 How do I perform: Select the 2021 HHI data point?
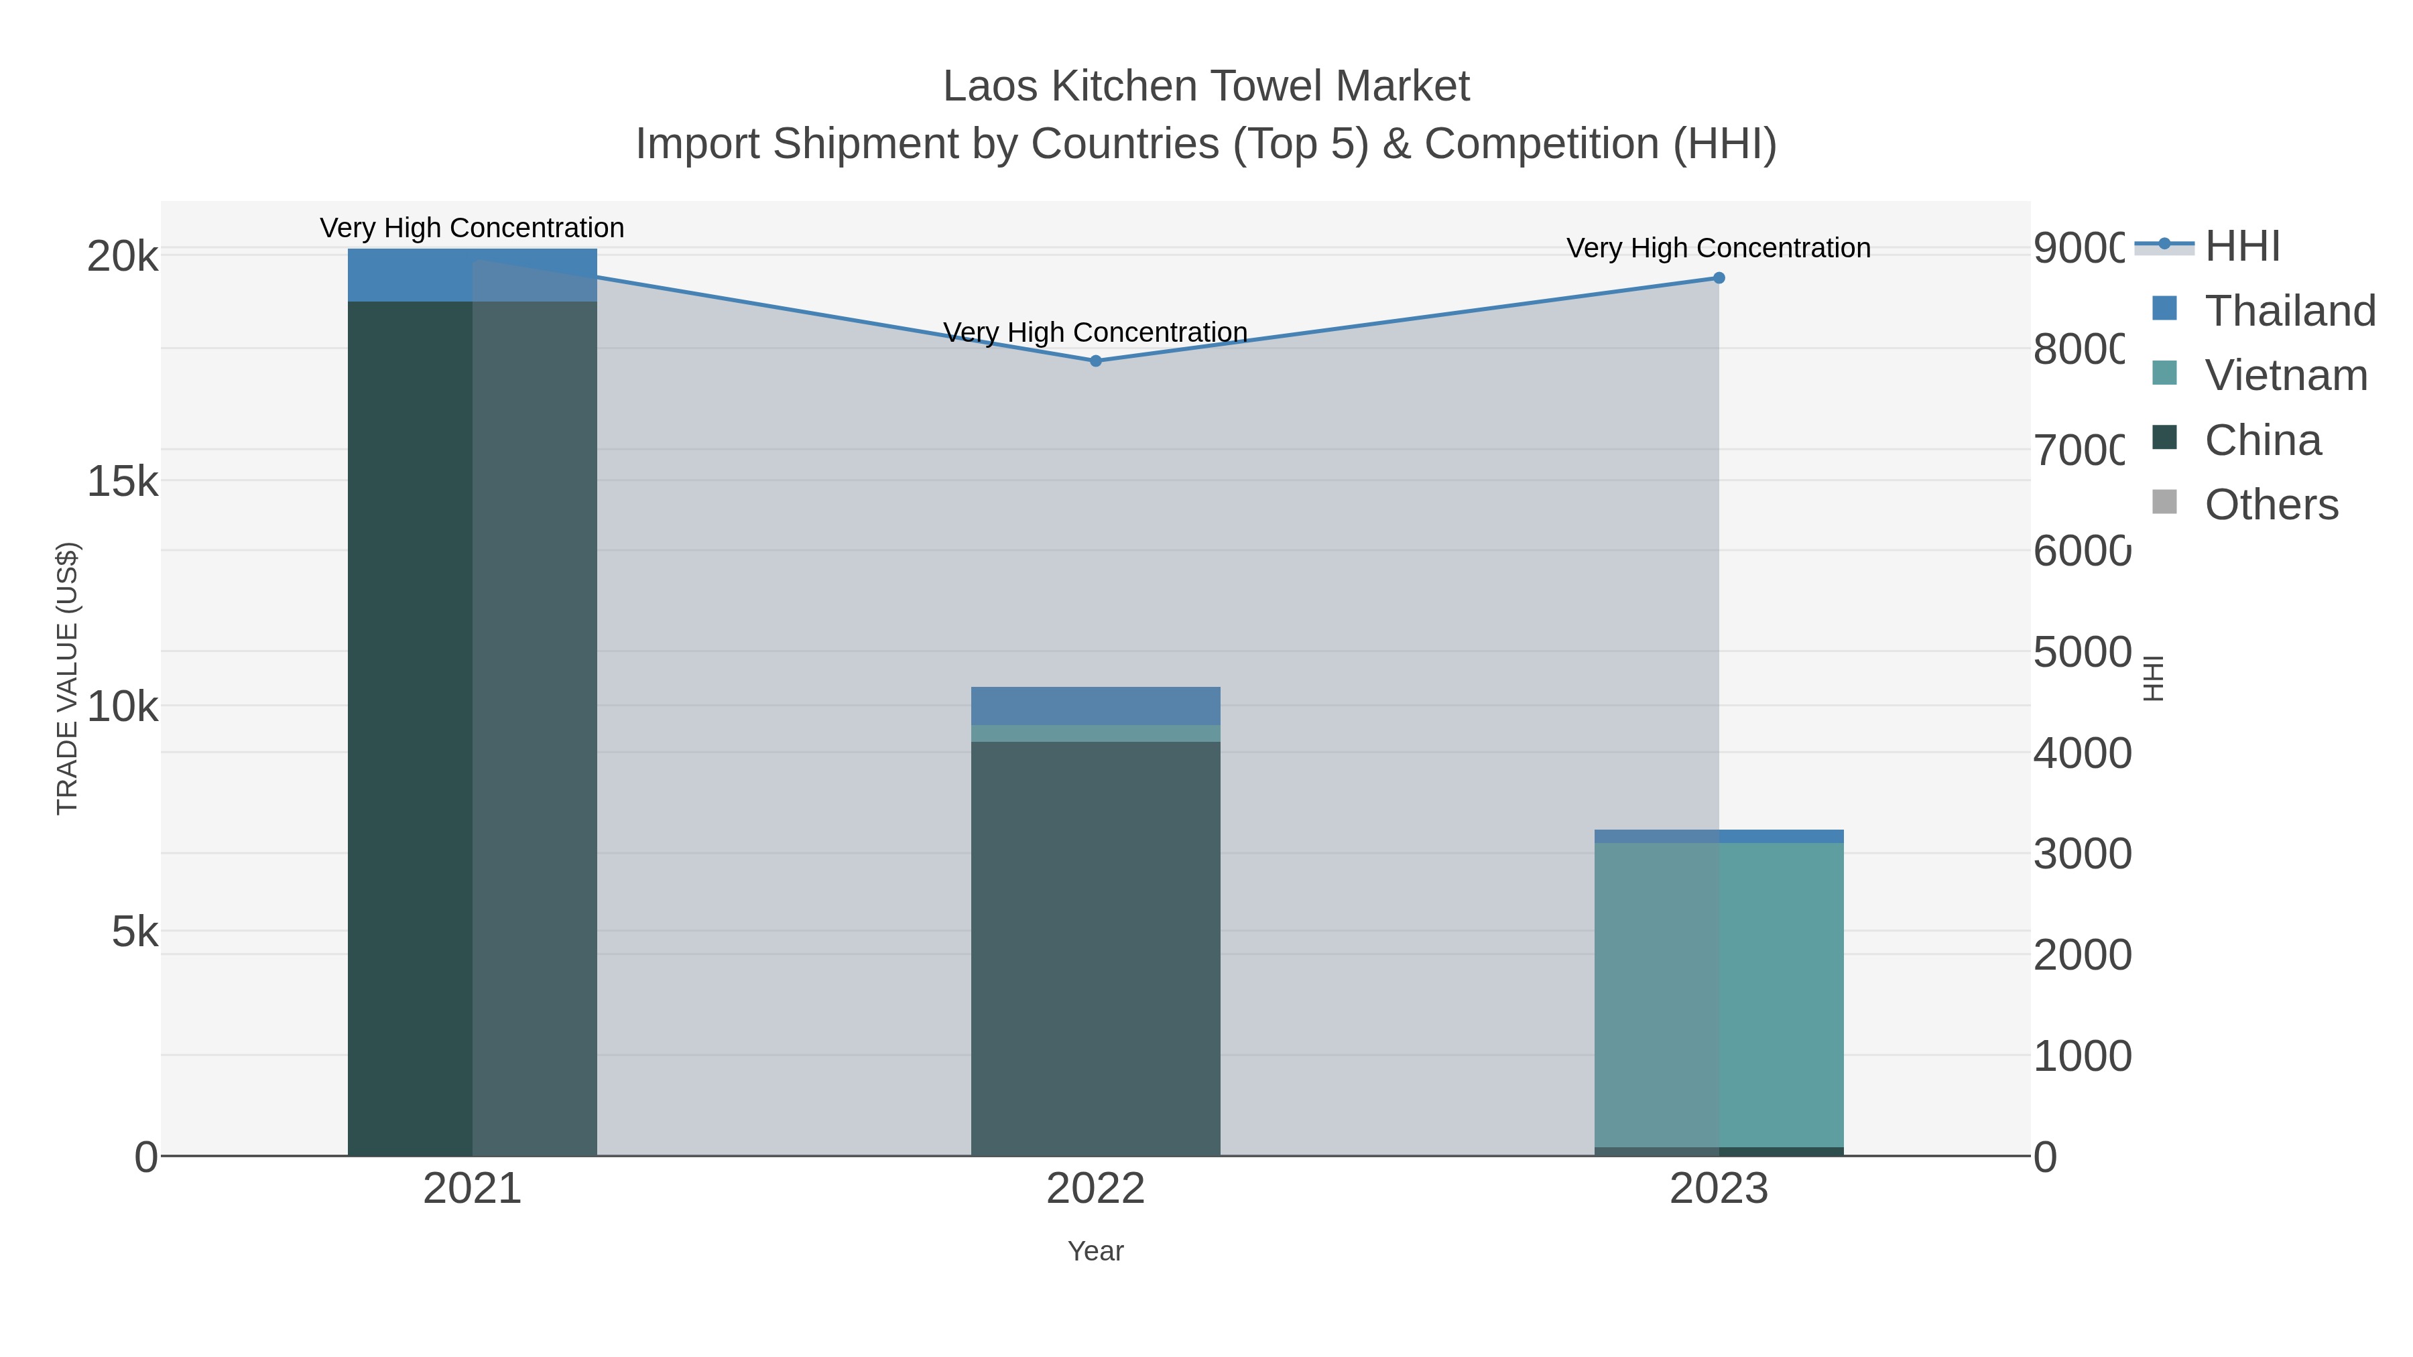click(x=473, y=259)
